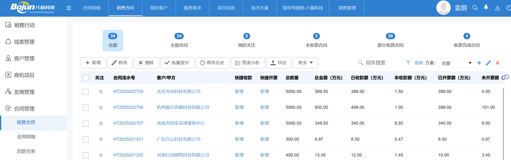
Task: Click the 导出 export button
Action: 279,63
